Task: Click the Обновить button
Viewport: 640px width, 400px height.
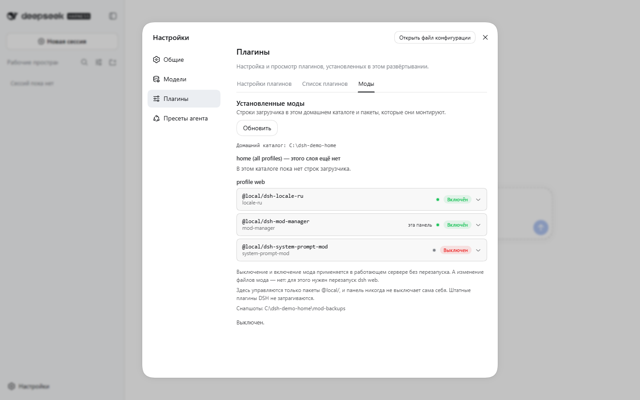Action: [257, 128]
